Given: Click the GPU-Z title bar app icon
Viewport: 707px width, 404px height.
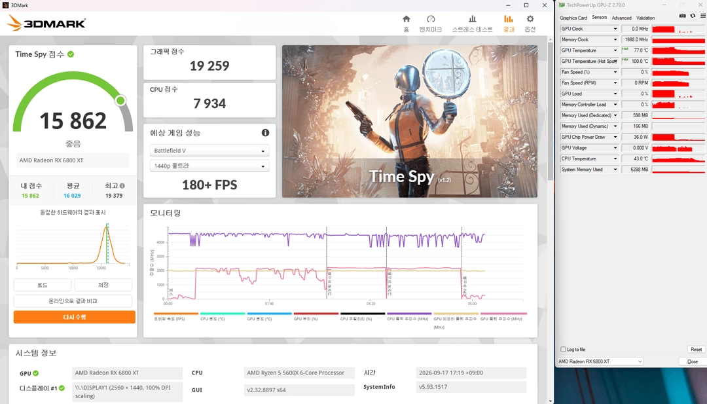Looking at the screenshot, I should pos(562,5).
